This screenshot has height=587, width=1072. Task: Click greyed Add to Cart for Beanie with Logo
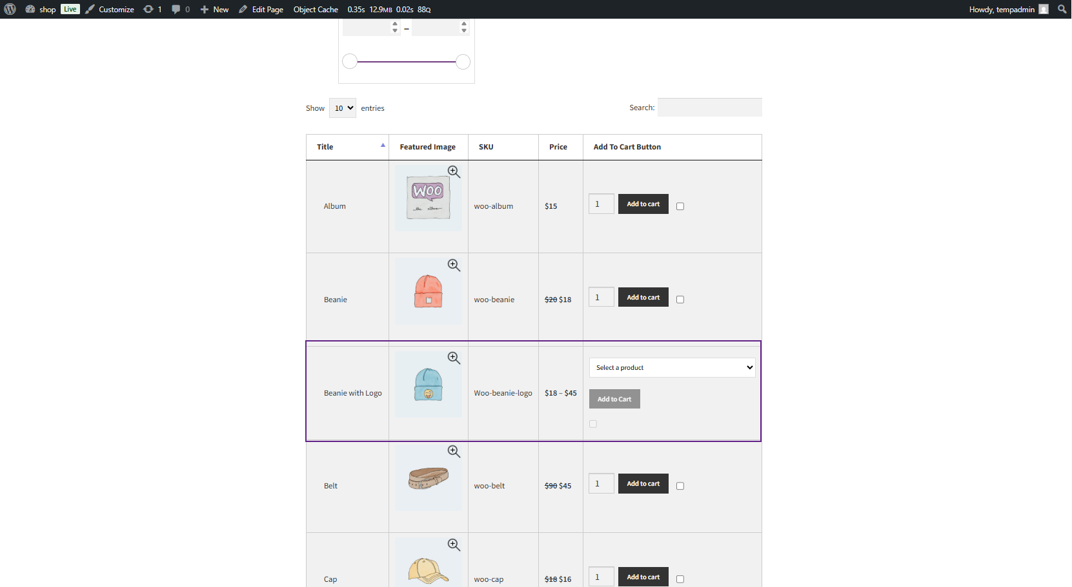614,399
